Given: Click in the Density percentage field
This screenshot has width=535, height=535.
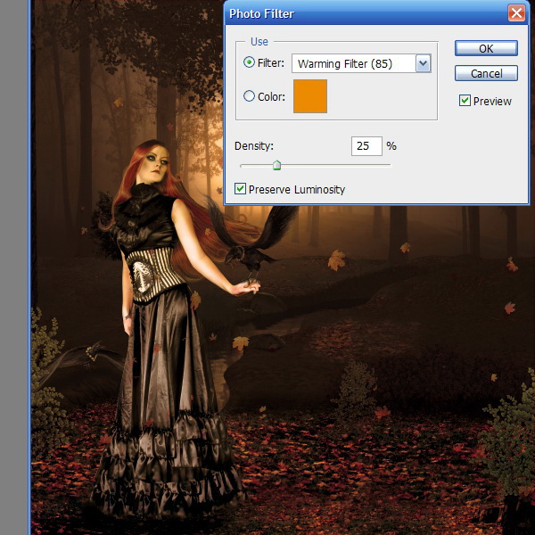Looking at the screenshot, I should point(366,146).
